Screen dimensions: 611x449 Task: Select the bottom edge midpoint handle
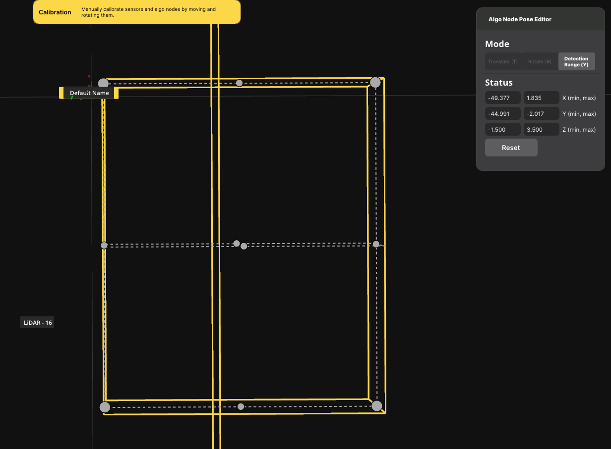point(241,406)
